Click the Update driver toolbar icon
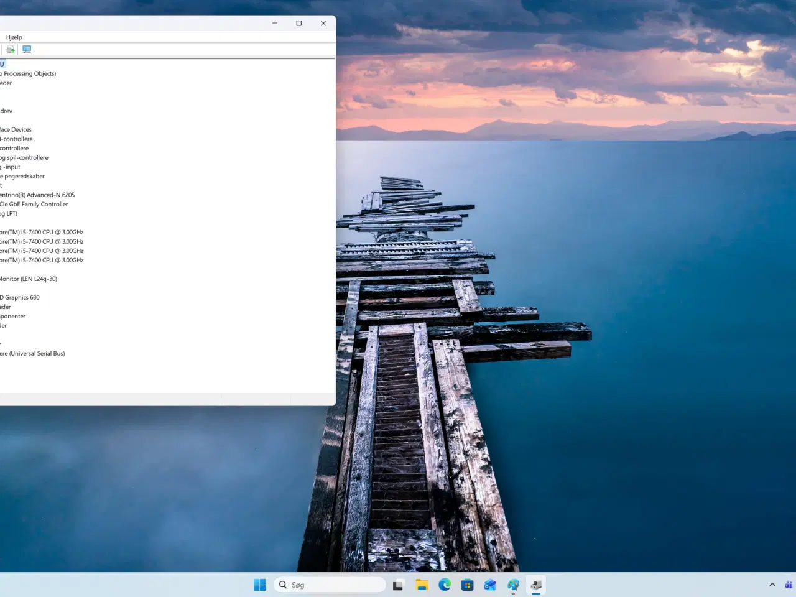Image resolution: width=796 pixels, height=597 pixels. (x=10, y=49)
